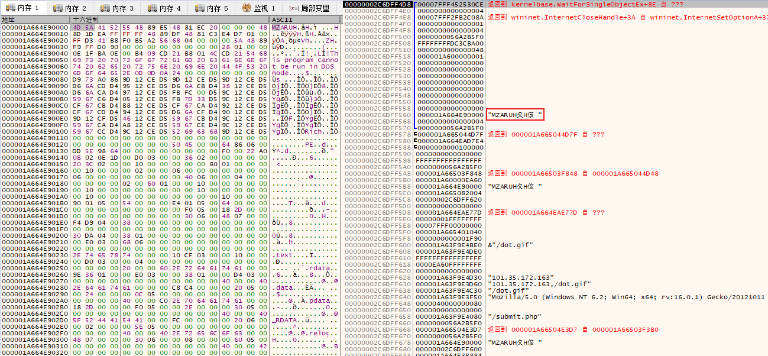
Task: Click the '返回到 000001A665044D7F' comment
Action: 546,134
